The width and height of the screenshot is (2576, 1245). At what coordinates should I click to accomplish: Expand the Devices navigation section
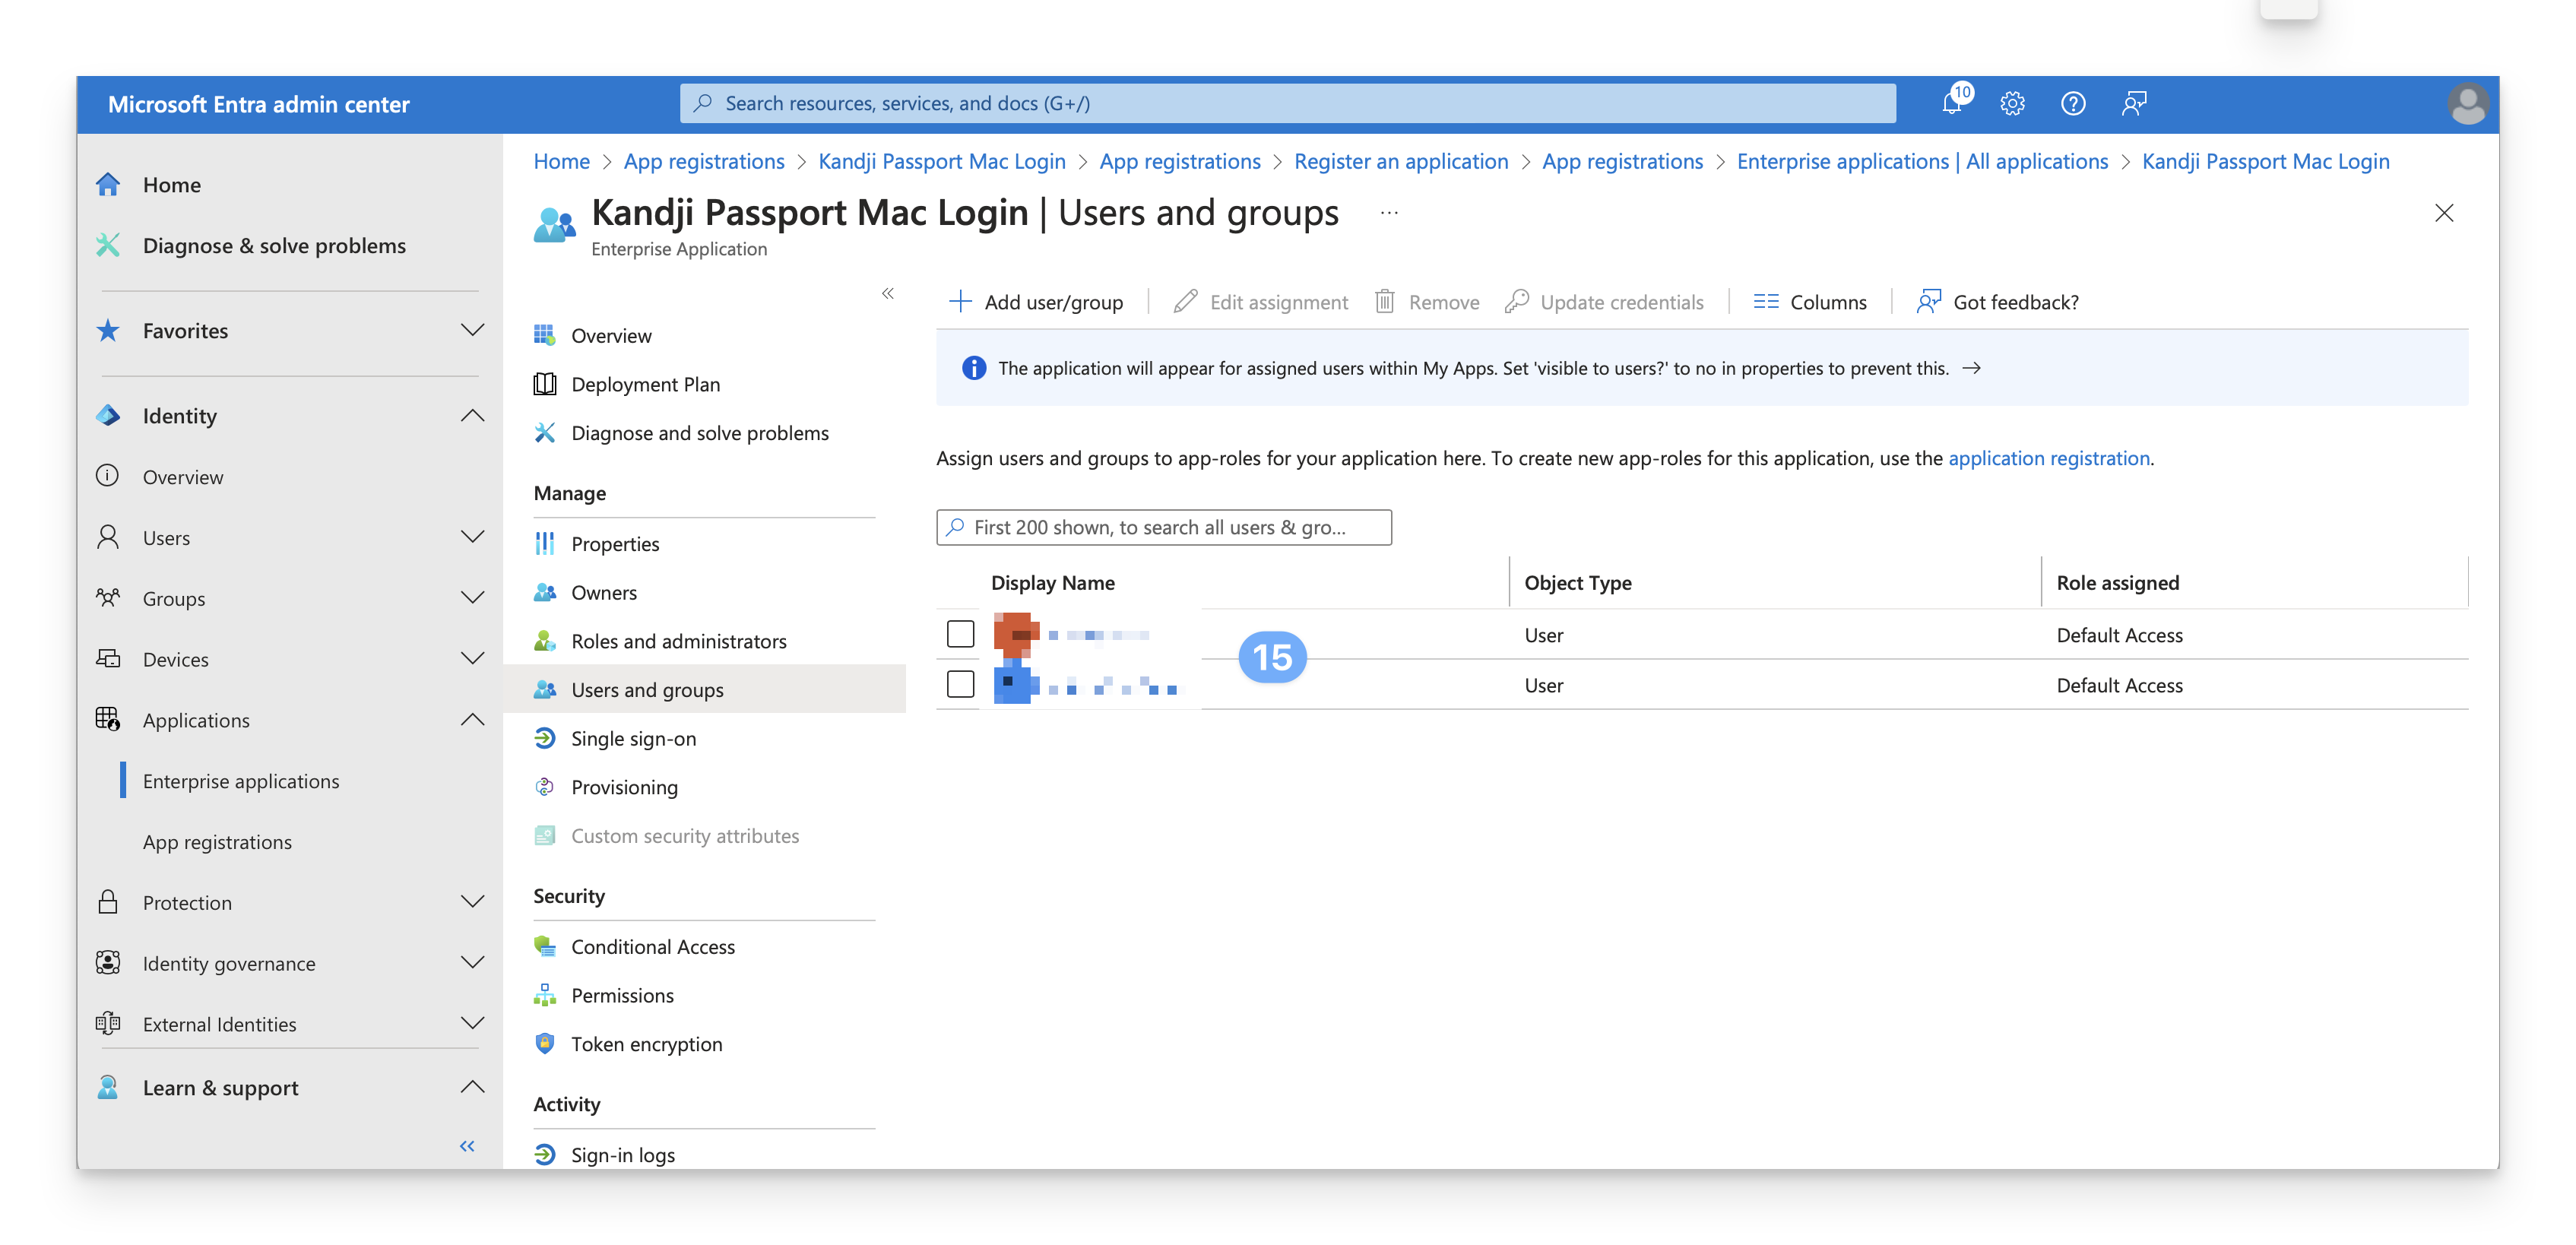click(x=472, y=659)
